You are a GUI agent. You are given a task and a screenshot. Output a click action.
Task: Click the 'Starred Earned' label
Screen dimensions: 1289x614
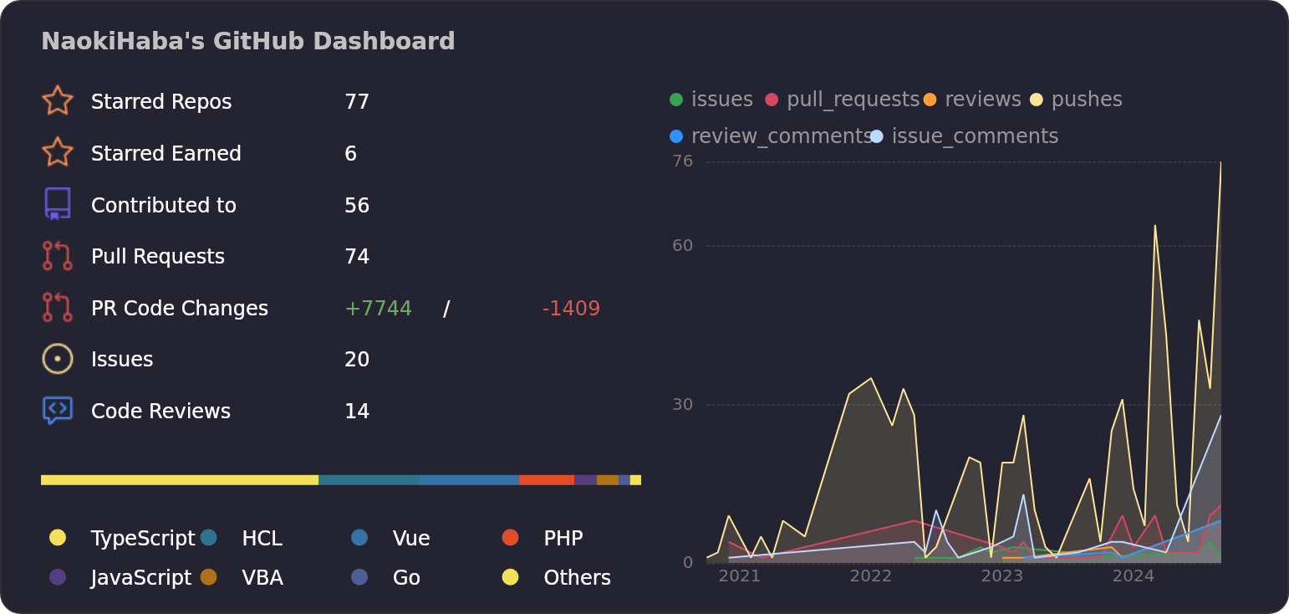pos(166,154)
